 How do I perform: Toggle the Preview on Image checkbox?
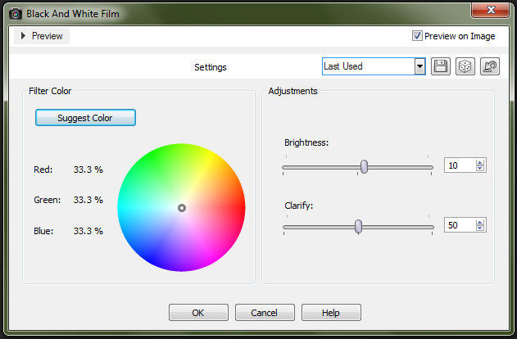(x=417, y=35)
